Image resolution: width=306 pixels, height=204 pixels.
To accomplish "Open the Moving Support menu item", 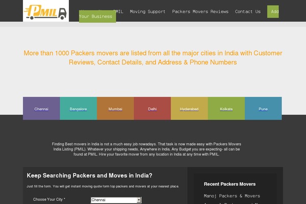I will [x=147, y=12].
